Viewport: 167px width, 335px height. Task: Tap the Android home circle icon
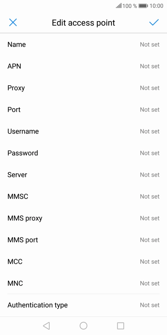[83, 326]
